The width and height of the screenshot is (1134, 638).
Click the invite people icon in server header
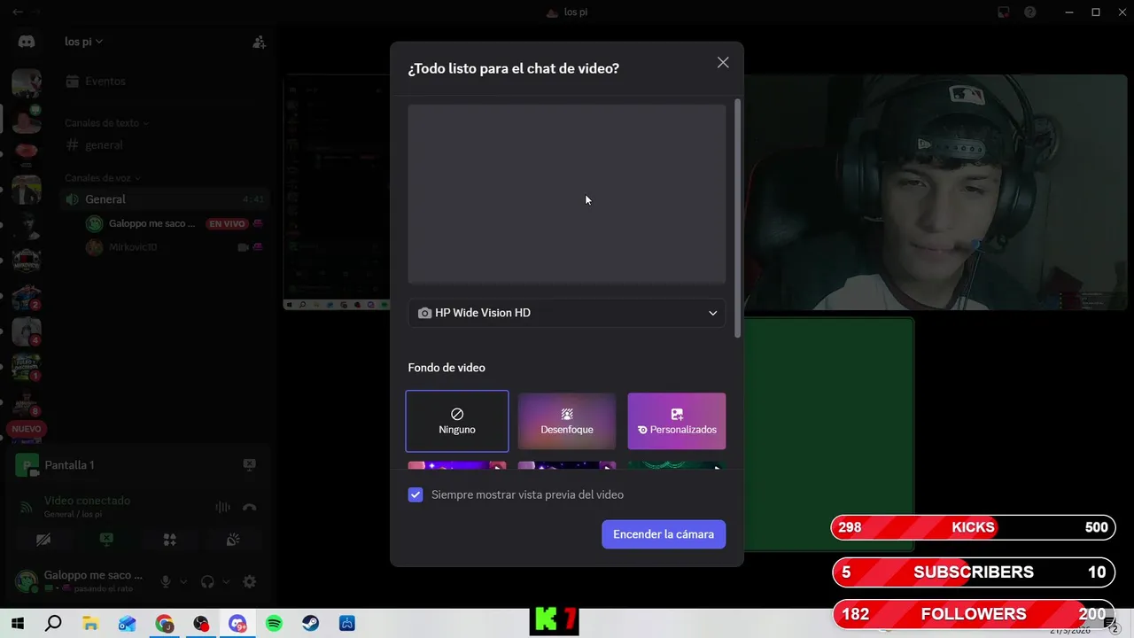click(259, 42)
